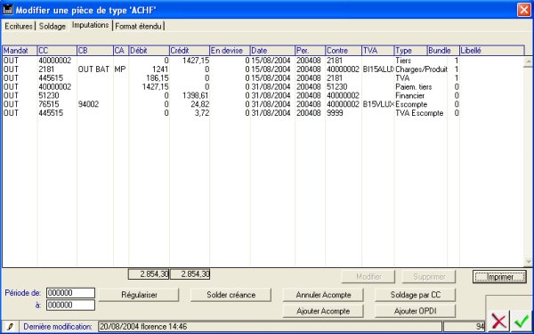Viewport: 534px width, 334px height.
Task: Click the Régulariser button
Action: click(139, 295)
